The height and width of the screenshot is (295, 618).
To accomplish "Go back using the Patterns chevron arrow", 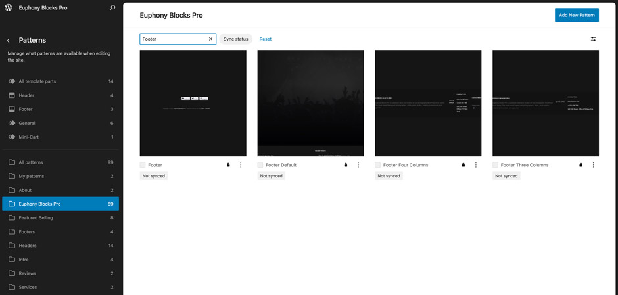I will tap(9, 41).
